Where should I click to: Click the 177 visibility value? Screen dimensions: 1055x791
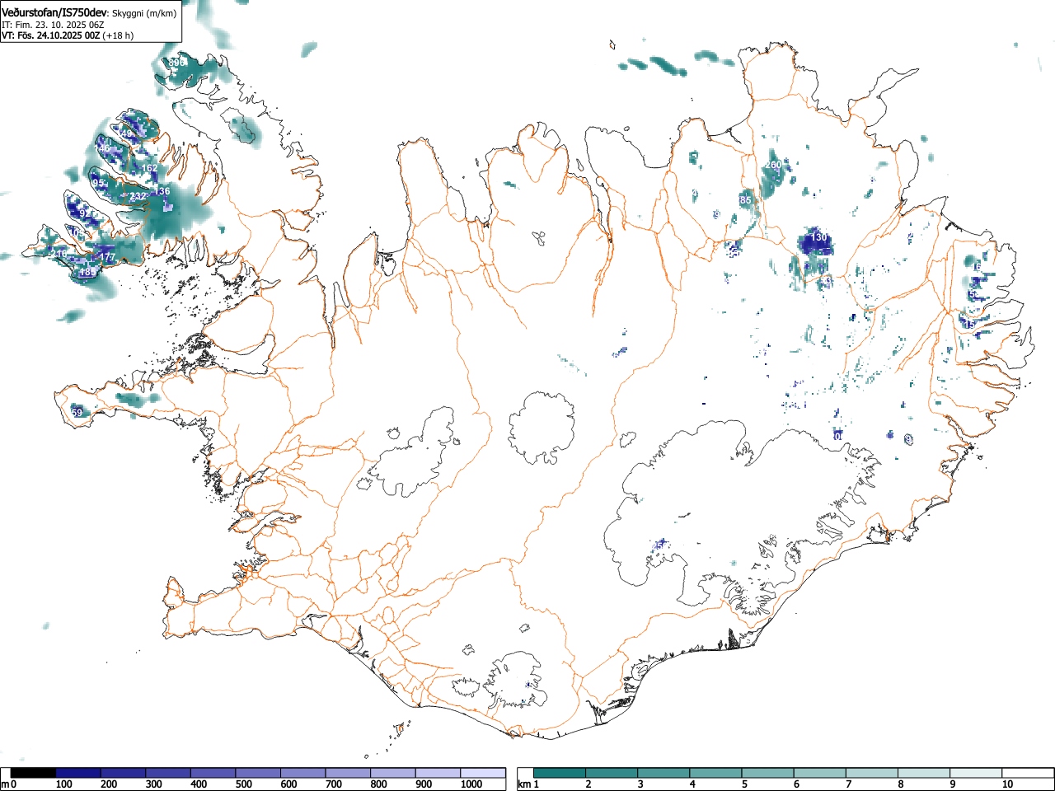tap(108, 258)
